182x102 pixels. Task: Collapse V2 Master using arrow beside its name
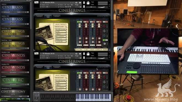(41, 54)
